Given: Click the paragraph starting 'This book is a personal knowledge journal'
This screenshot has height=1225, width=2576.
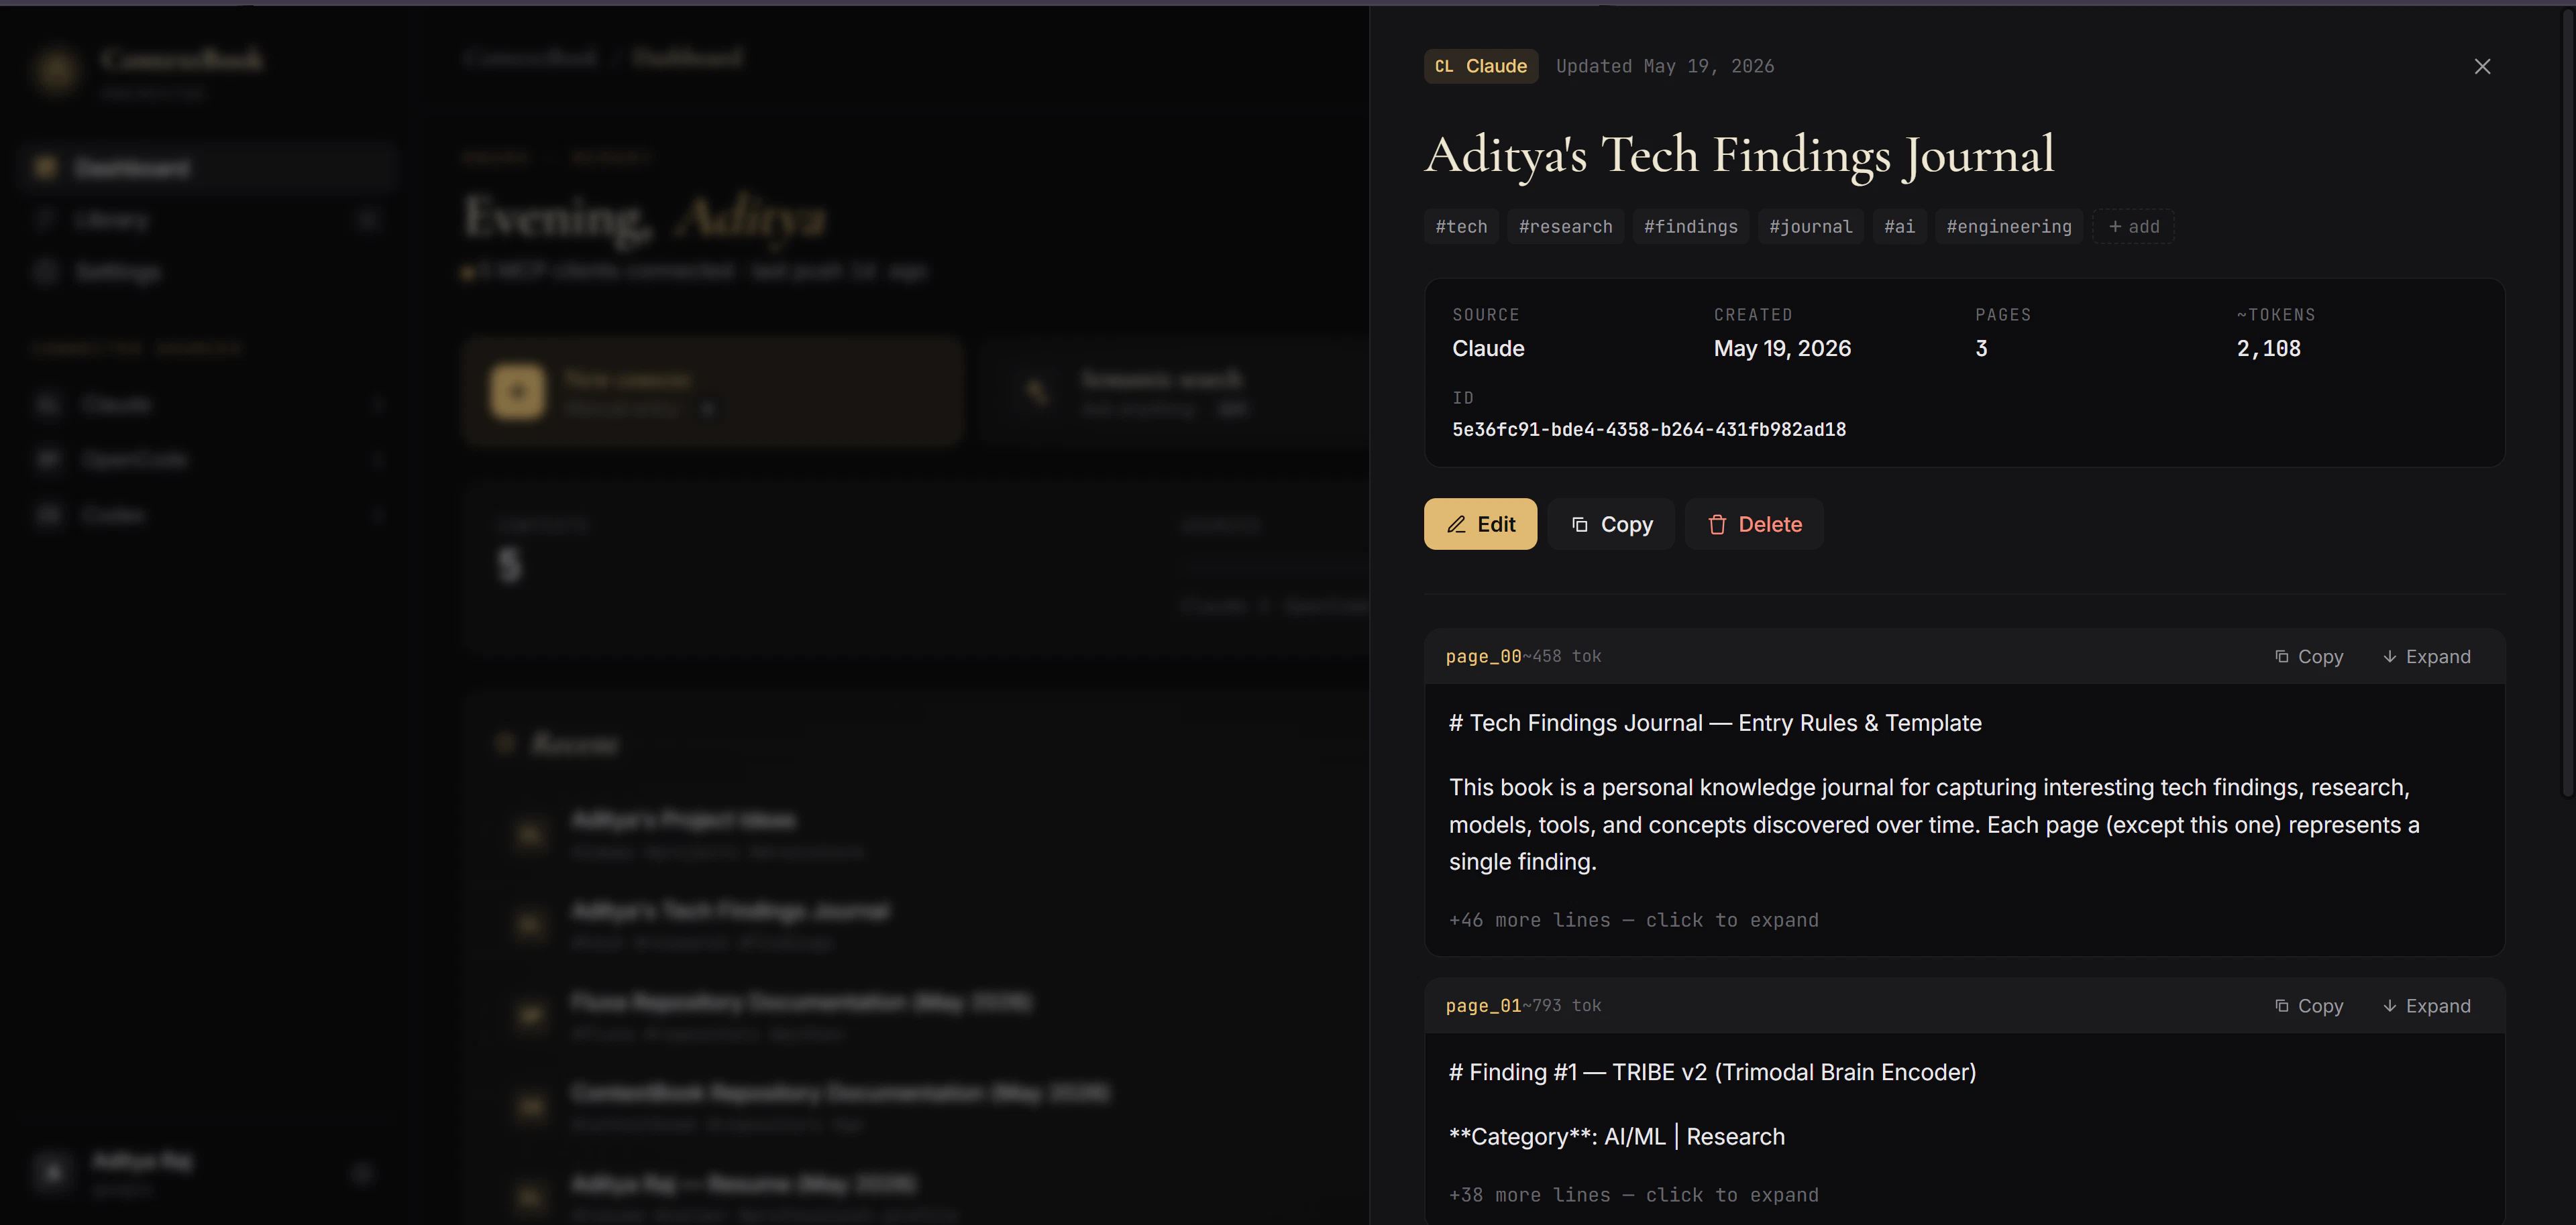Looking at the screenshot, I should [1934, 824].
